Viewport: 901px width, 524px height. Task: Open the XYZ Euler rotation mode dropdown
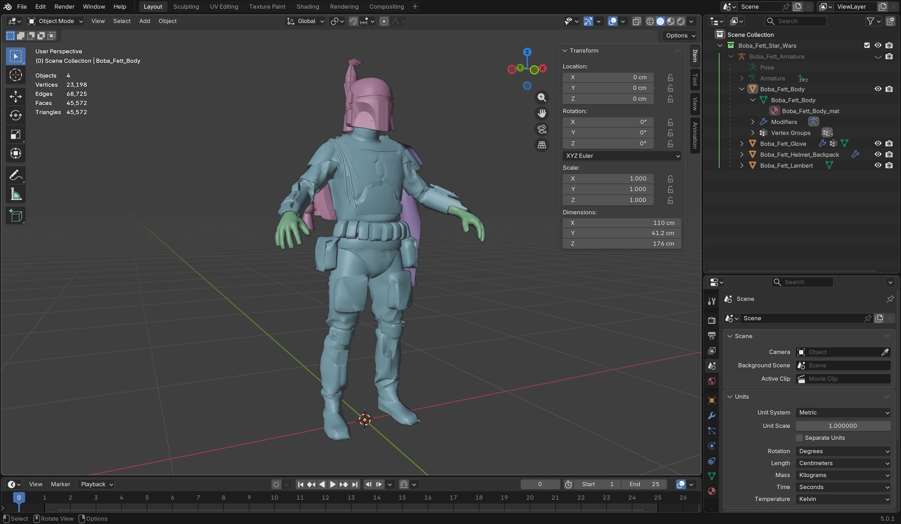pyautogui.click(x=622, y=156)
